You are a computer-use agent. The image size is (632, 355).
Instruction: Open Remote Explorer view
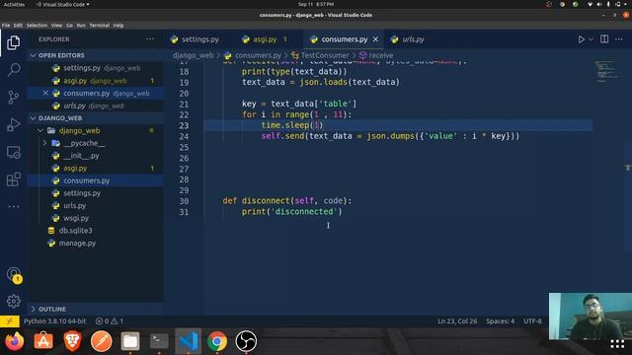13,153
